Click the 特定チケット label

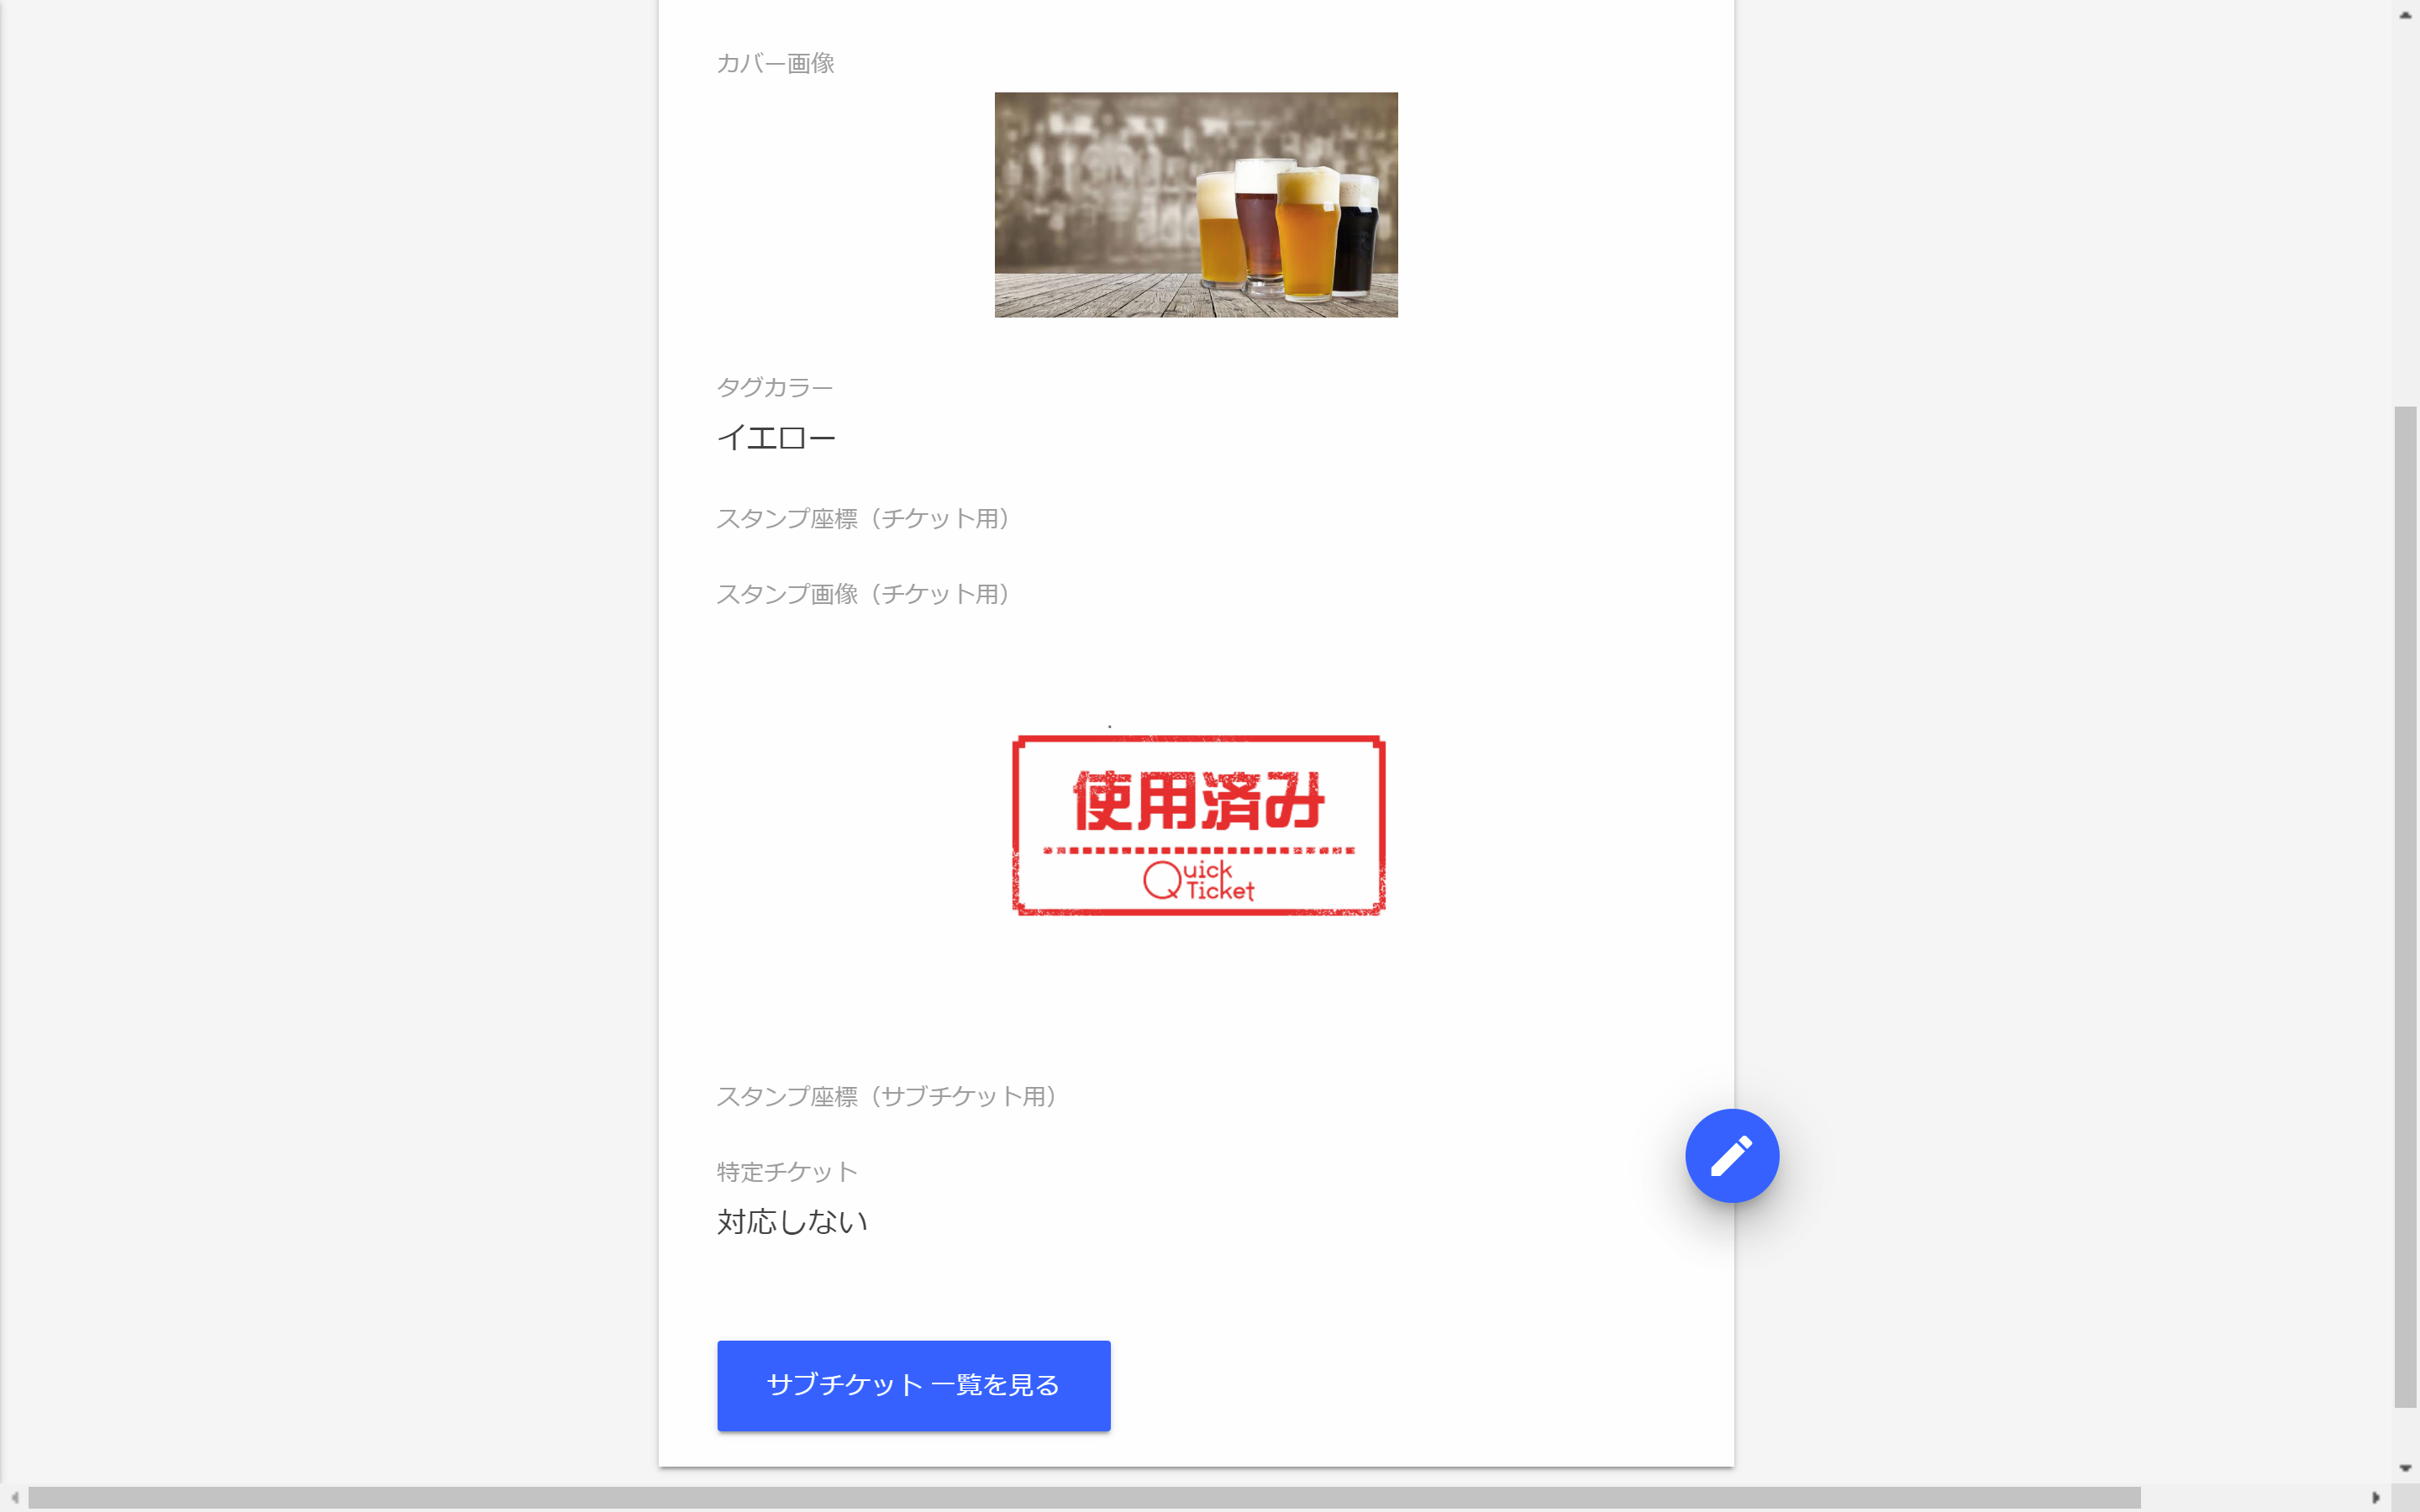coord(787,1171)
